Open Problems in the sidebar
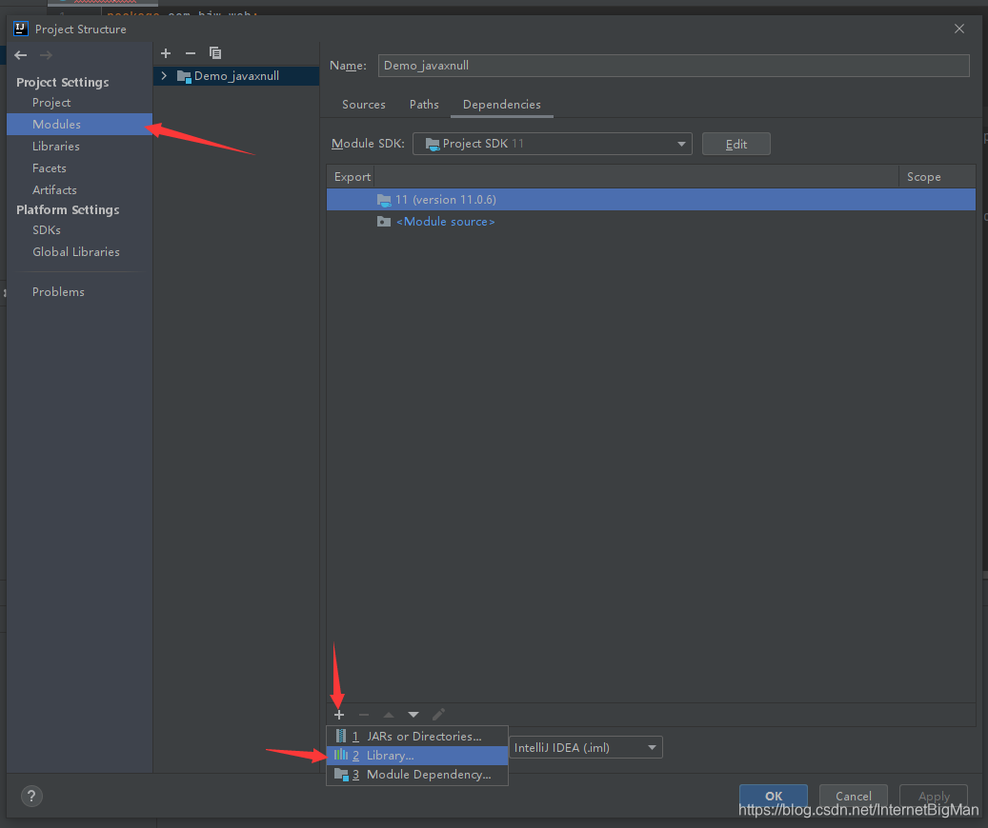The height and width of the screenshot is (828, 988). click(x=58, y=292)
